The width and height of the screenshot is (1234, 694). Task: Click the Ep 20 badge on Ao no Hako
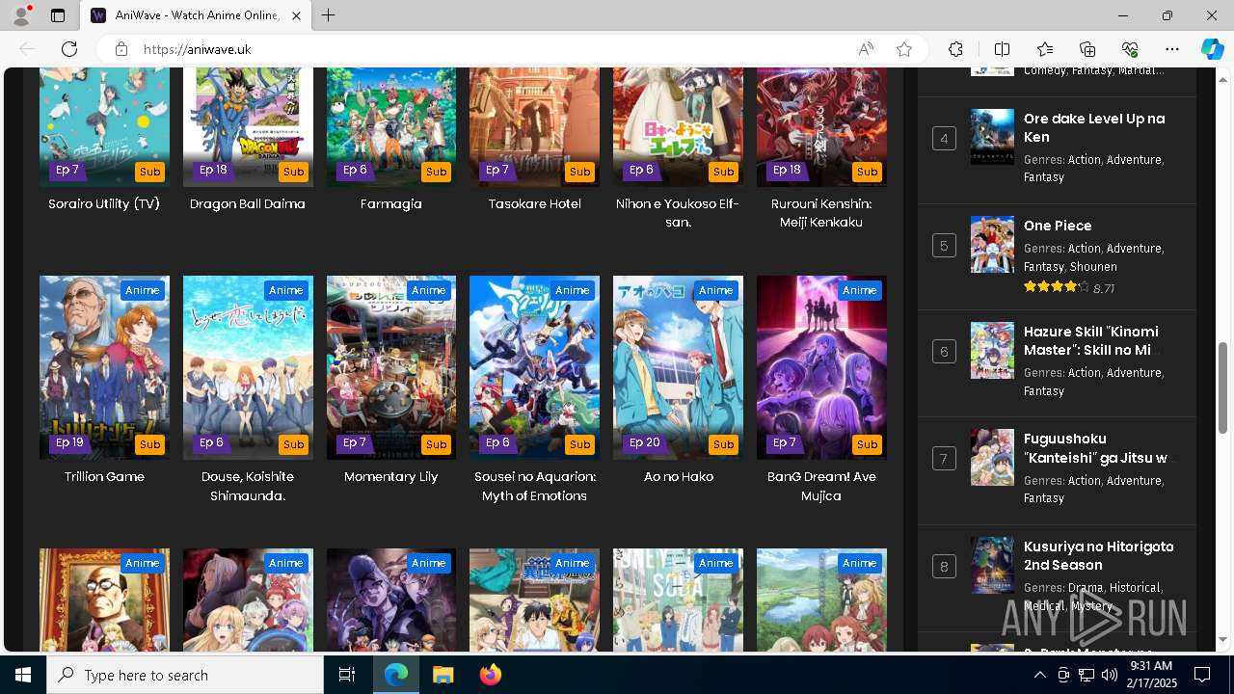point(645,442)
